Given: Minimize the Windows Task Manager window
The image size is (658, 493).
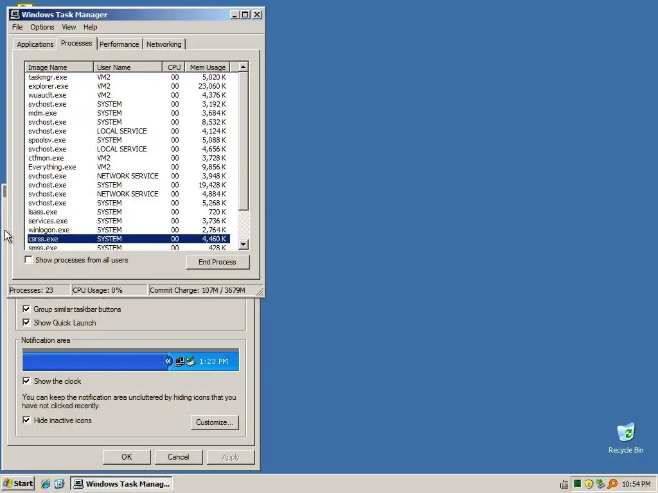Looking at the screenshot, I should coord(235,15).
